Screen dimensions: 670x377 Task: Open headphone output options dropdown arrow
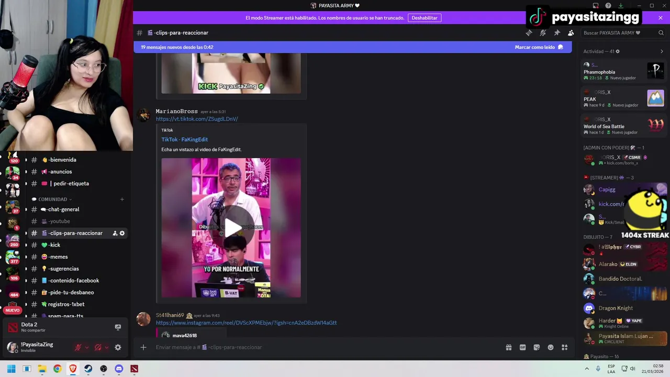click(x=106, y=347)
